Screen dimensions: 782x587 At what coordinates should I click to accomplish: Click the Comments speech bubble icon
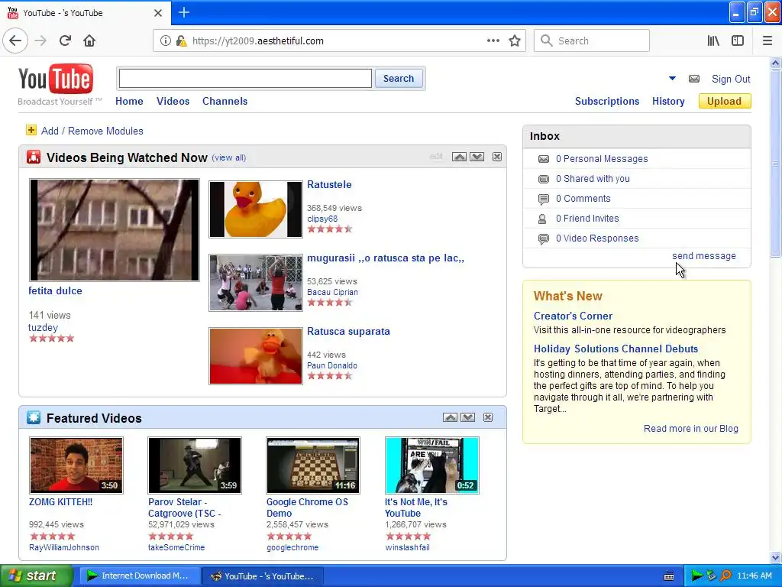544,199
